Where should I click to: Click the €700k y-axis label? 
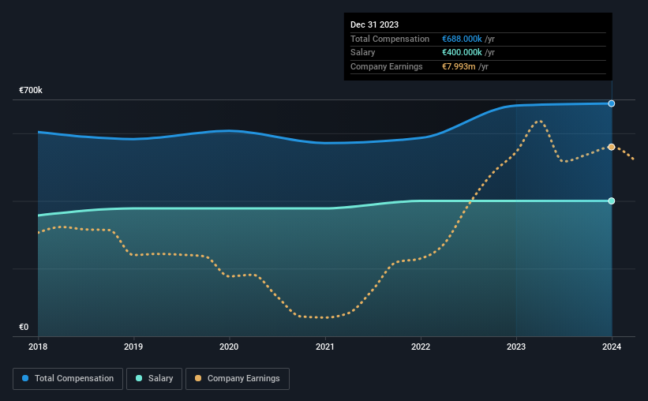click(x=31, y=90)
